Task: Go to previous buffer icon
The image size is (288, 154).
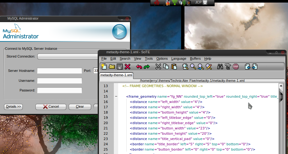Action: click(x=247, y=67)
